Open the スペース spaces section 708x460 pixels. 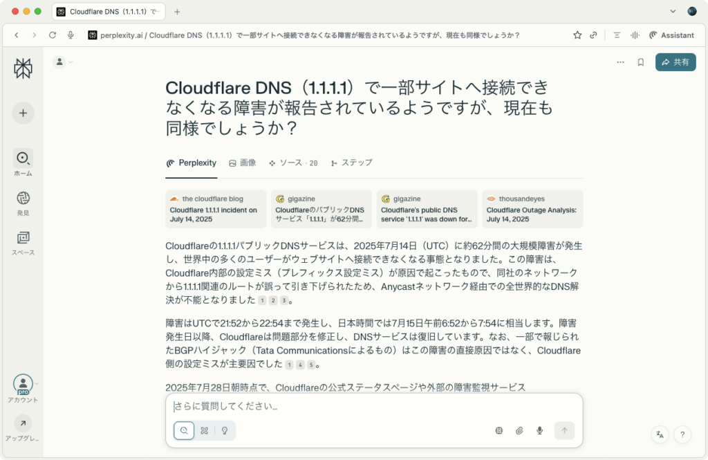[x=23, y=238]
